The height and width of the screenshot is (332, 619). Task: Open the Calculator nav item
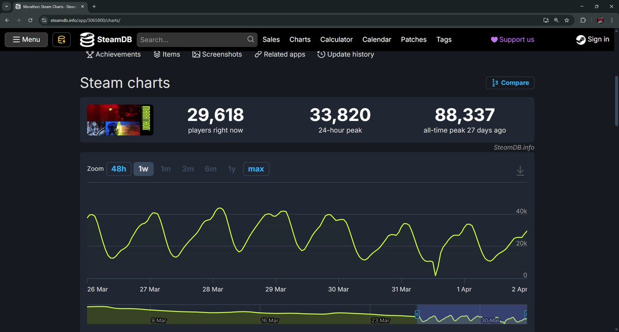pos(336,40)
